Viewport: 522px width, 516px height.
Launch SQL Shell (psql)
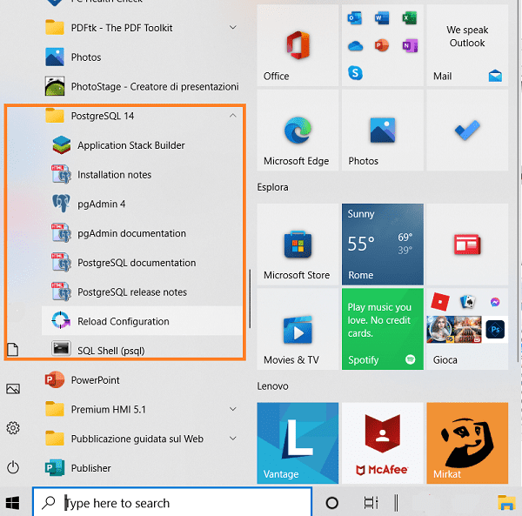(142, 349)
